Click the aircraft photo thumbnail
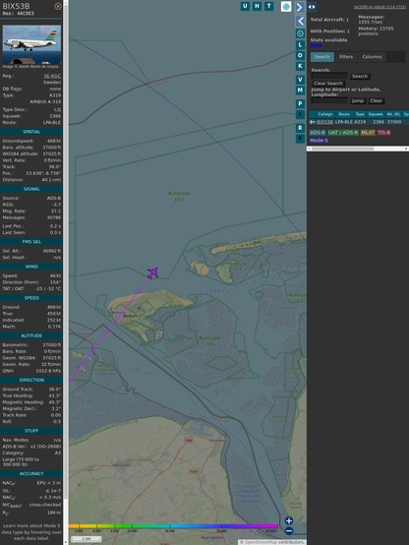The width and height of the screenshot is (409, 545). pyautogui.click(x=31, y=44)
